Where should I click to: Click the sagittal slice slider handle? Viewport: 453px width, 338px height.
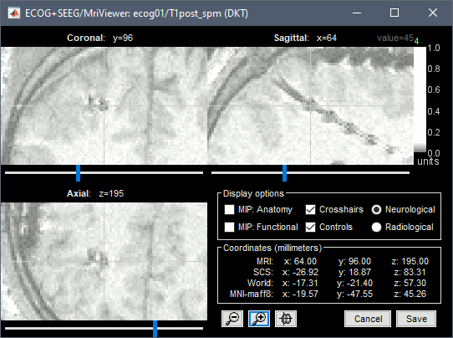pyautogui.click(x=284, y=173)
